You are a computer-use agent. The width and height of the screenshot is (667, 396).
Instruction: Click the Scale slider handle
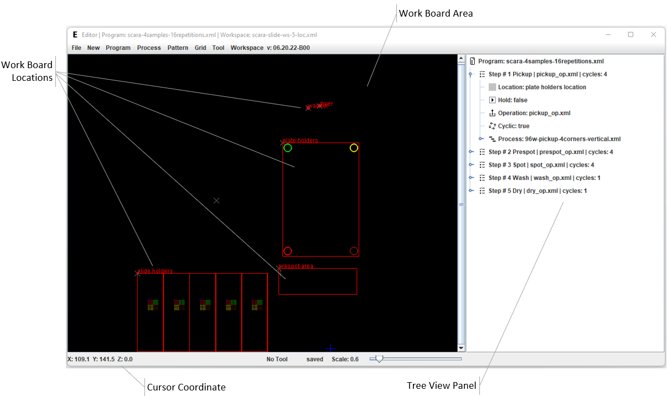point(379,359)
